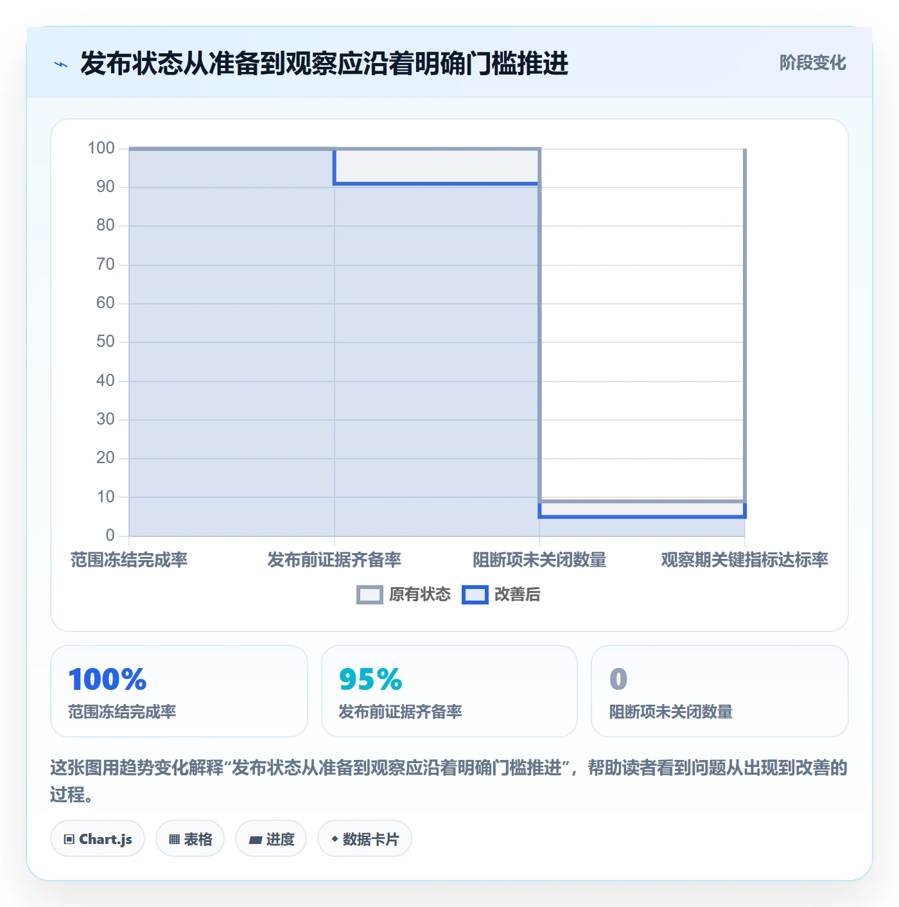Click the 阶段变化 label in header
Screen dimensions: 899x907
[813, 63]
